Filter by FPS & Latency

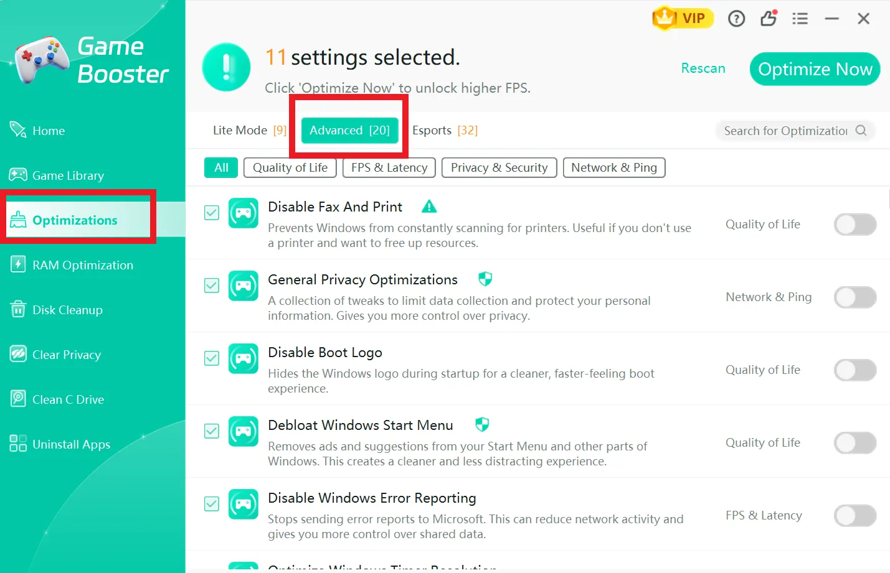[389, 167]
